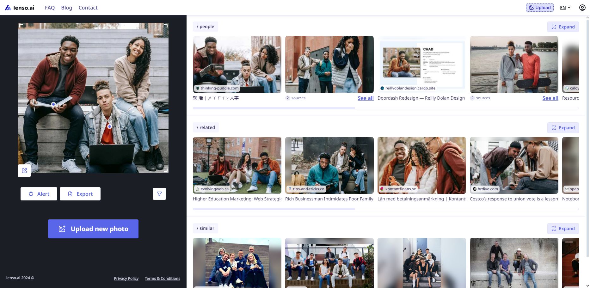This screenshot has height=288, width=590.
Task: Open the user account icon
Action: click(x=582, y=7)
